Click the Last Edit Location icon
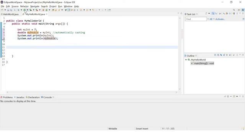Screen dimensions: 245x138 (x=93, y=10)
